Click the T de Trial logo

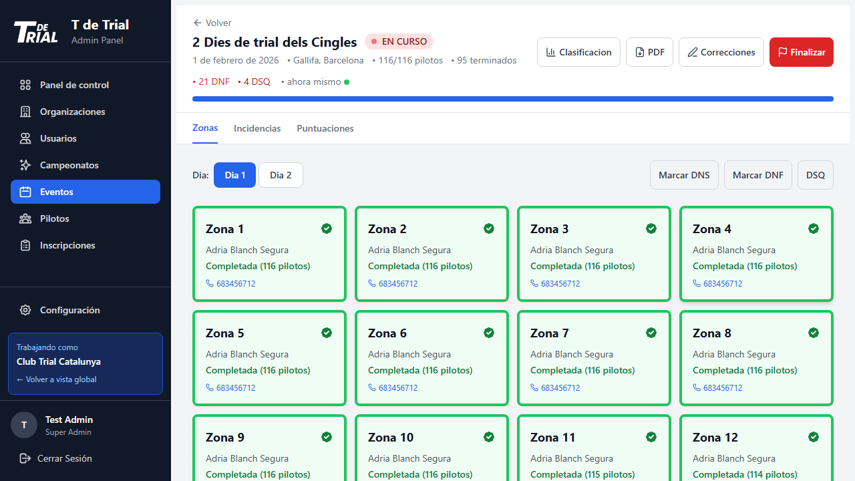click(36, 31)
